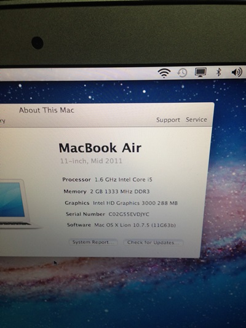Open the Bluetooth status menu icon
246x328 pixels.
tap(218, 72)
